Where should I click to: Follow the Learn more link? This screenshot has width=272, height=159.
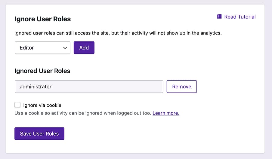166,113
